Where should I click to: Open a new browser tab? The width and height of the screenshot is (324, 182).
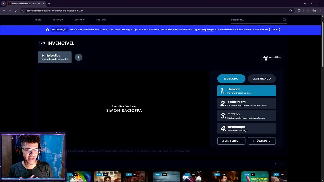pyautogui.click(x=49, y=4)
